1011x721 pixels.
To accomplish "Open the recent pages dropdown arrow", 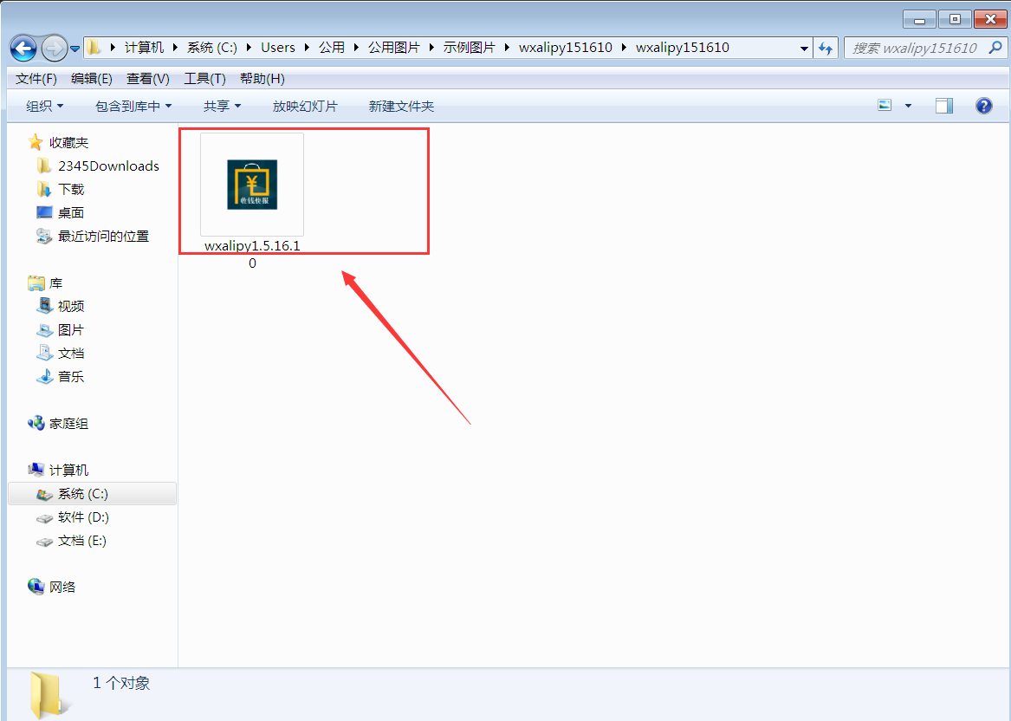I will click(x=75, y=49).
